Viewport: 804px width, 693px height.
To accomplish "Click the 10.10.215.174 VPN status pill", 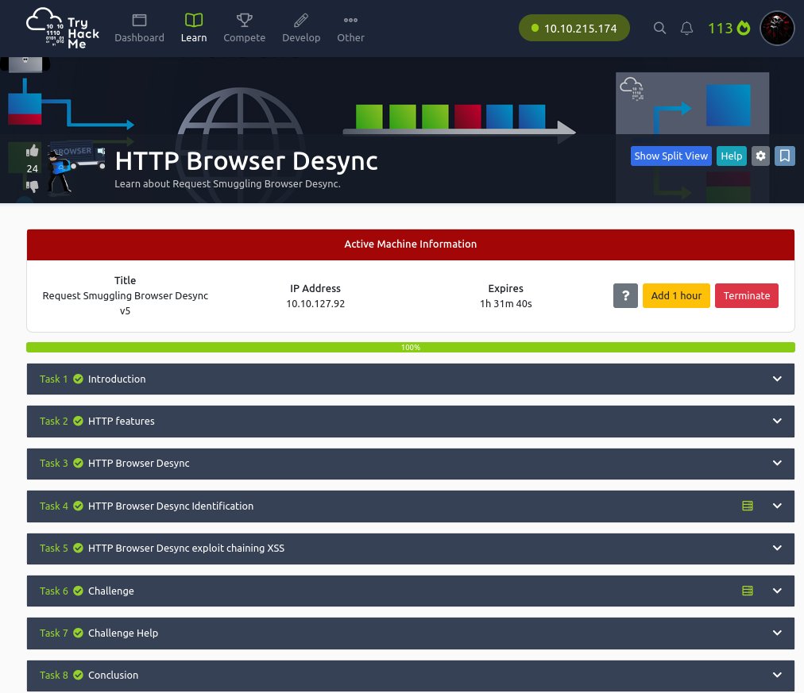I will (x=574, y=28).
